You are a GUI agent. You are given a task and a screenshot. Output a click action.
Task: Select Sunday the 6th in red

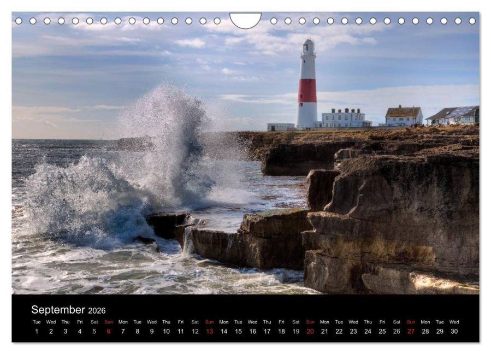point(109,332)
